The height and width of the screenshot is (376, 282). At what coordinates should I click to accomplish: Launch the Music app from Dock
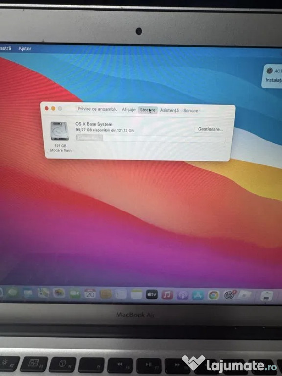click(167, 294)
